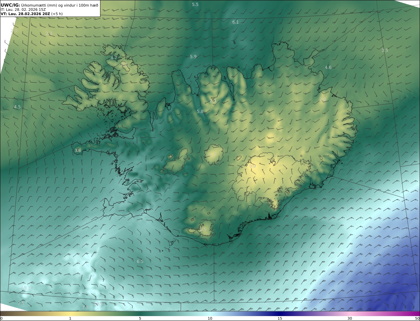Click the 0.9 value over Vatnajökull glacier
Screen dimensions: 420x321
[253, 166]
